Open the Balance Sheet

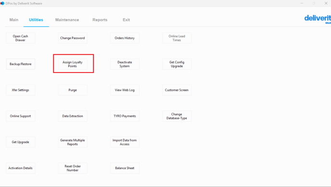pos(125,168)
